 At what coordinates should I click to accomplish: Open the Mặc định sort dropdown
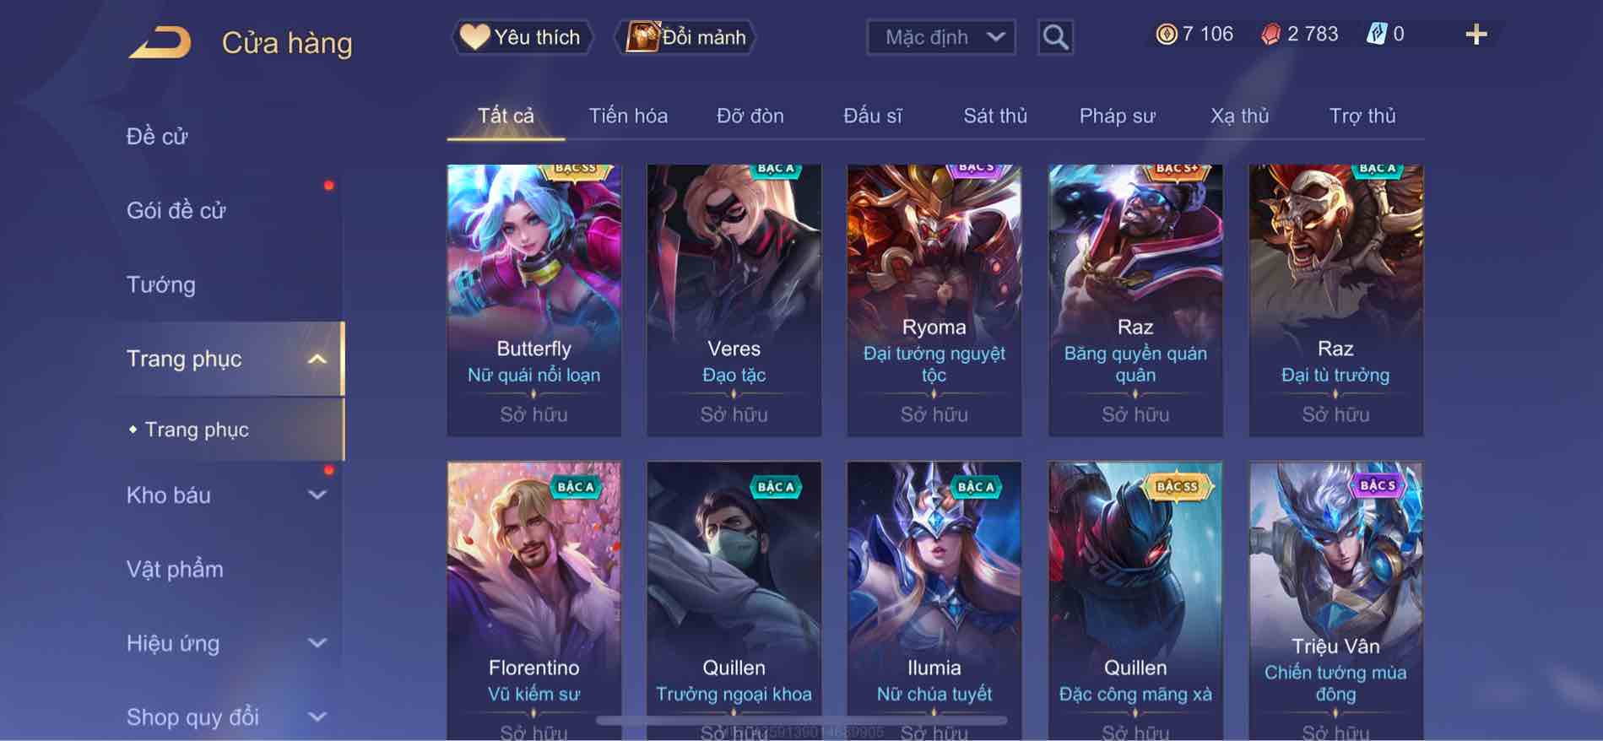click(x=941, y=37)
